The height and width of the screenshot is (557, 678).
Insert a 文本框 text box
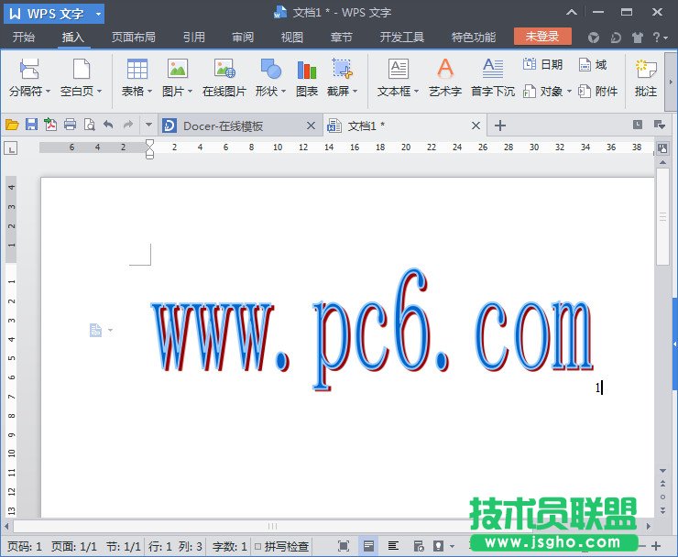pos(399,70)
